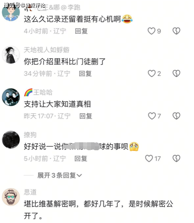
Task: Like the comment with 9 likes
Action: 151,31
